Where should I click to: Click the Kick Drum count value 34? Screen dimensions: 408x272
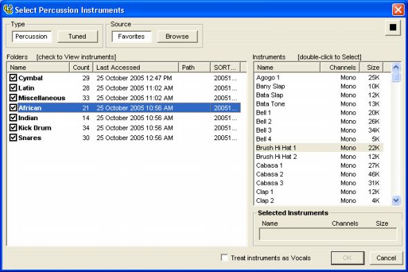click(86, 128)
